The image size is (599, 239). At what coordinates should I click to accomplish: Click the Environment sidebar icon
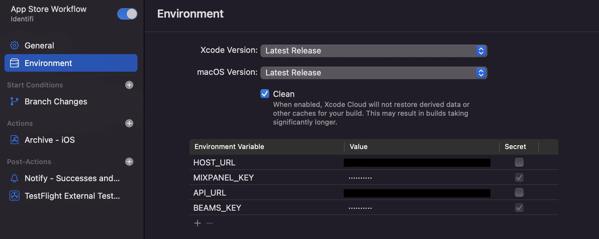click(15, 63)
